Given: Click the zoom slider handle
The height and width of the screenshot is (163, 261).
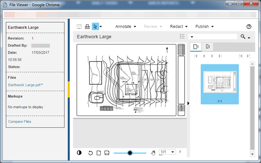Looking at the screenshot, I should pos(130,153).
